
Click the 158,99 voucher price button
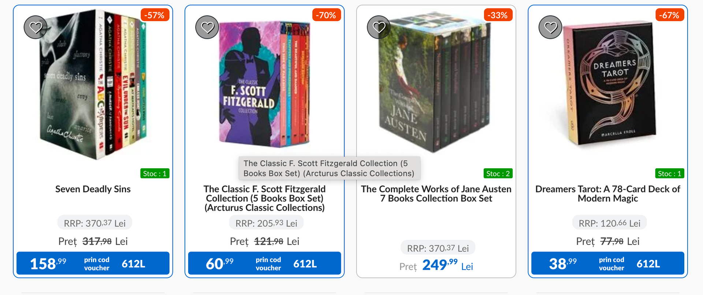[93, 263]
